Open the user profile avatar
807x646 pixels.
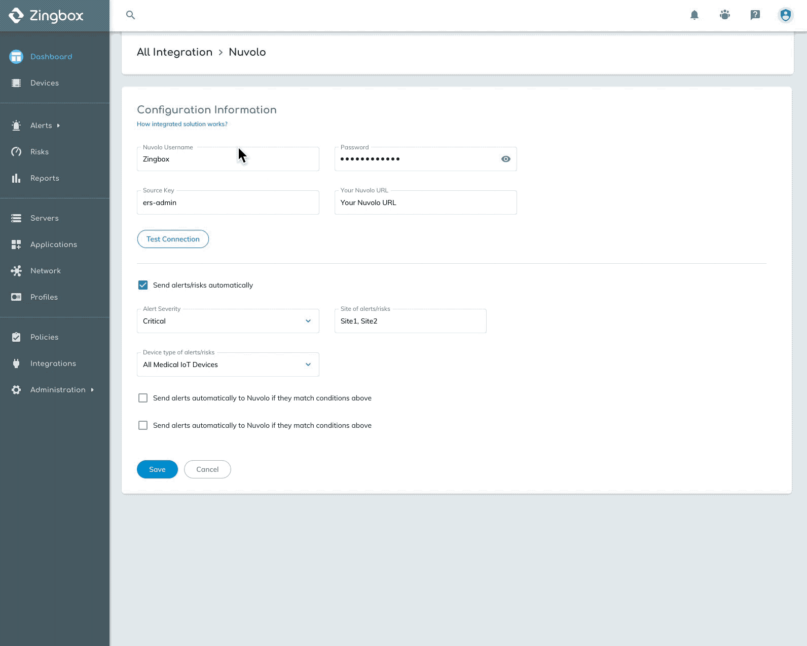pyautogui.click(x=785, y=15)
